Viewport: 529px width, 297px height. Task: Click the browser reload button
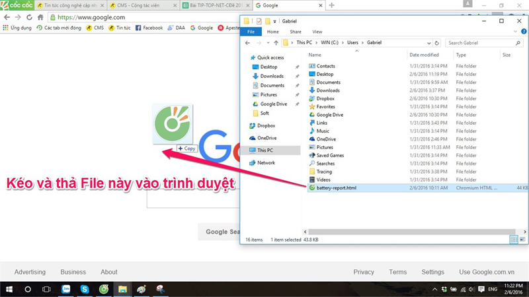[29, 17]
